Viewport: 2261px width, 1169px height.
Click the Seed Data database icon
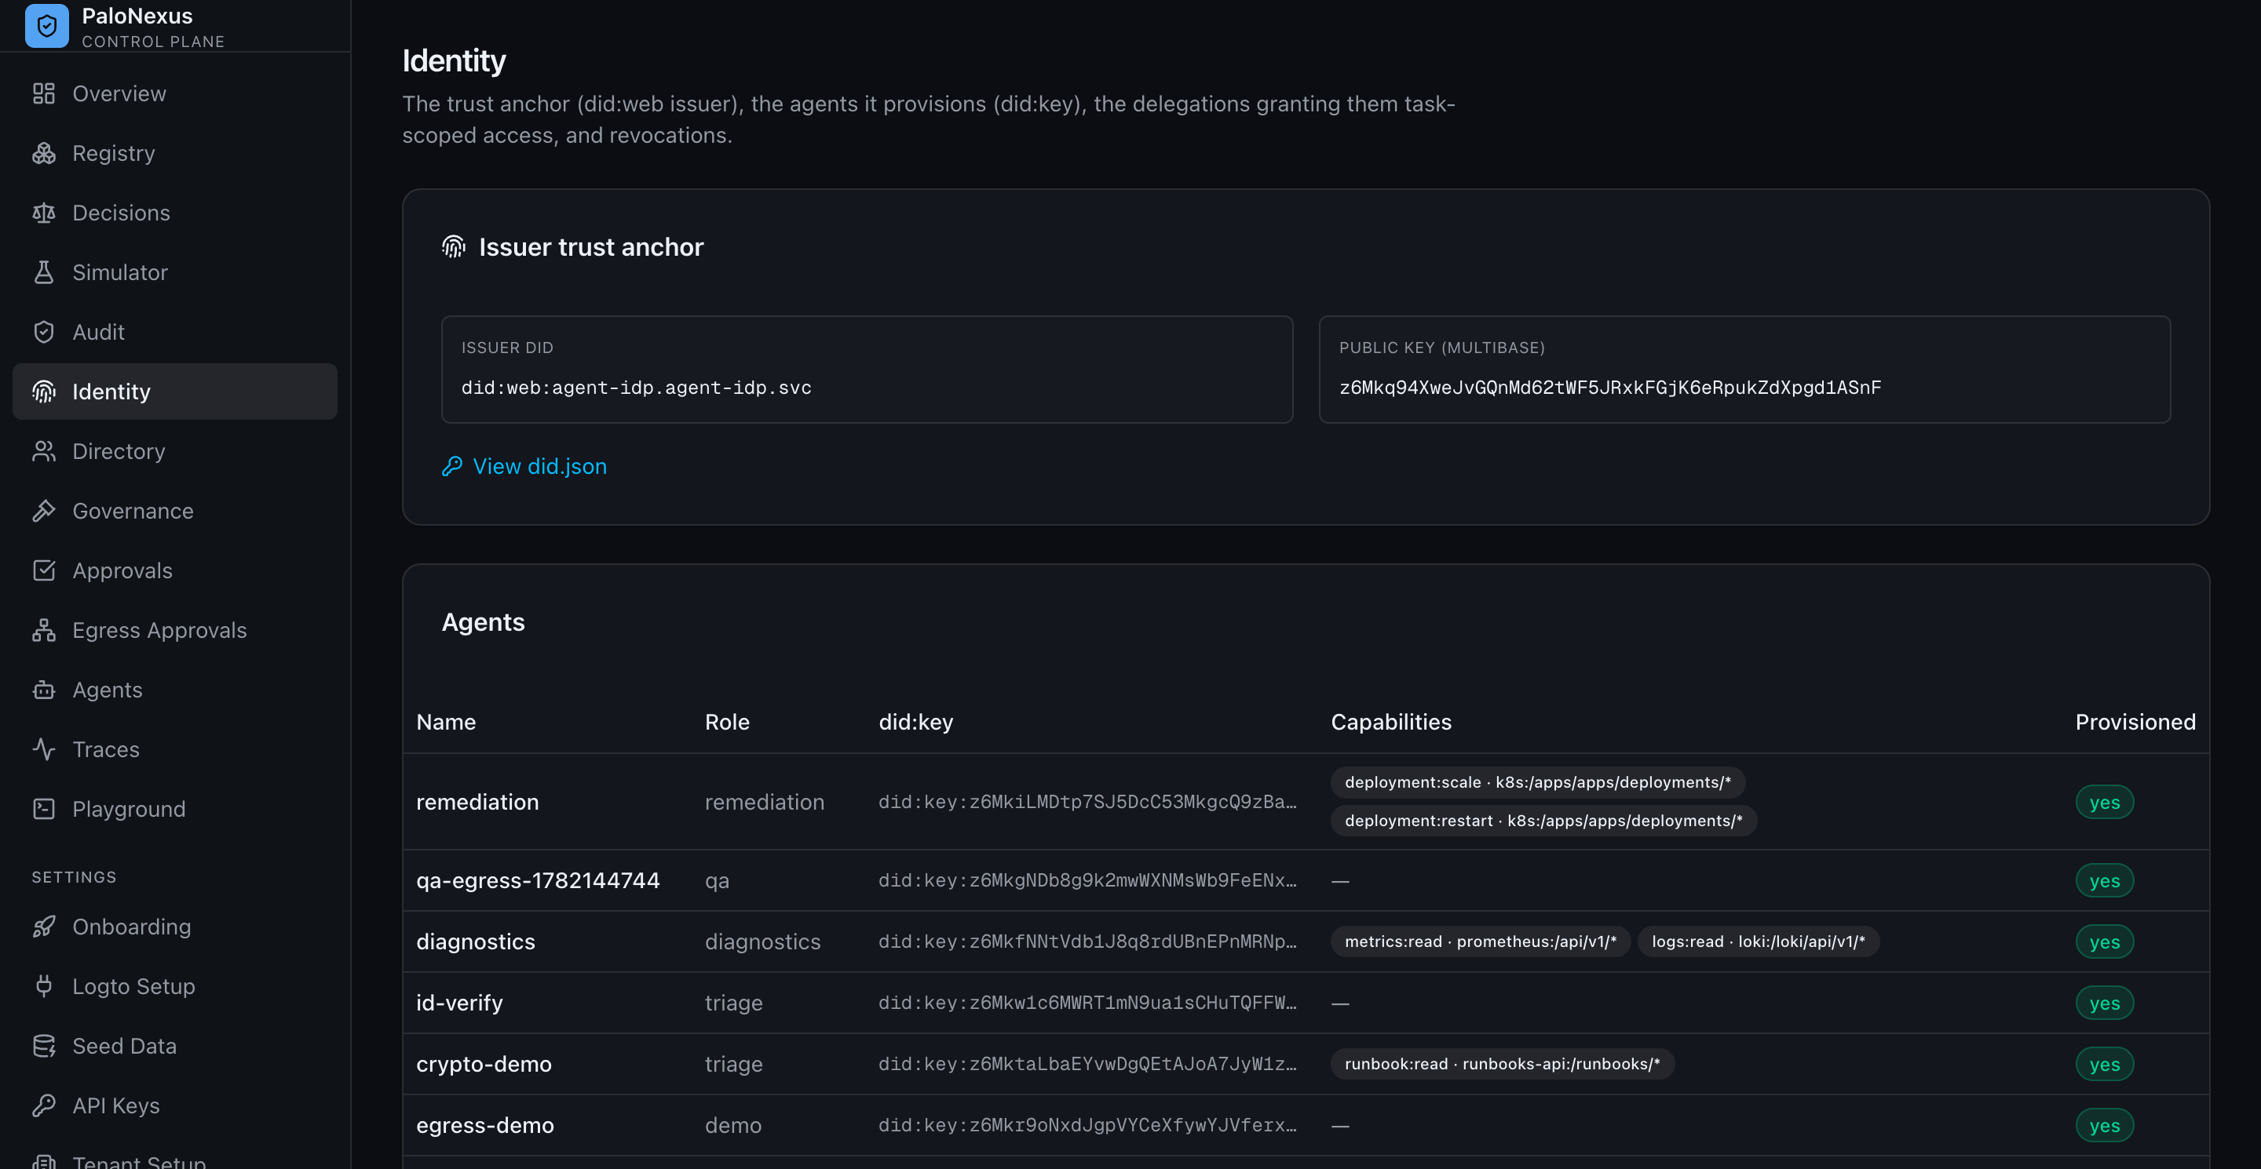point(44,1047)
